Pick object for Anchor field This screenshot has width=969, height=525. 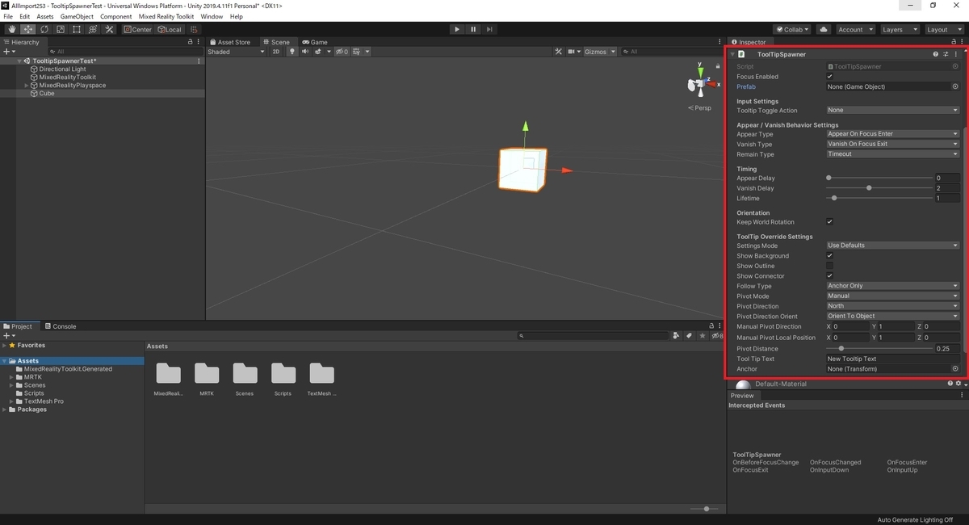[x=955, y=369]
